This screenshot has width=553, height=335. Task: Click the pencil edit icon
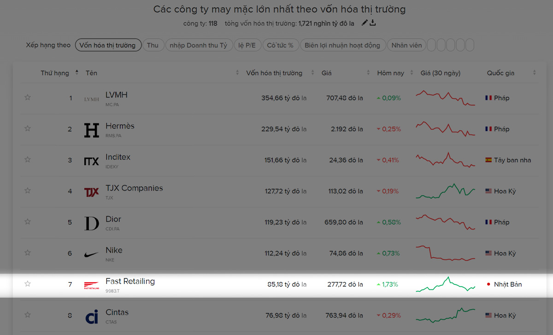[x=365, y=23]
